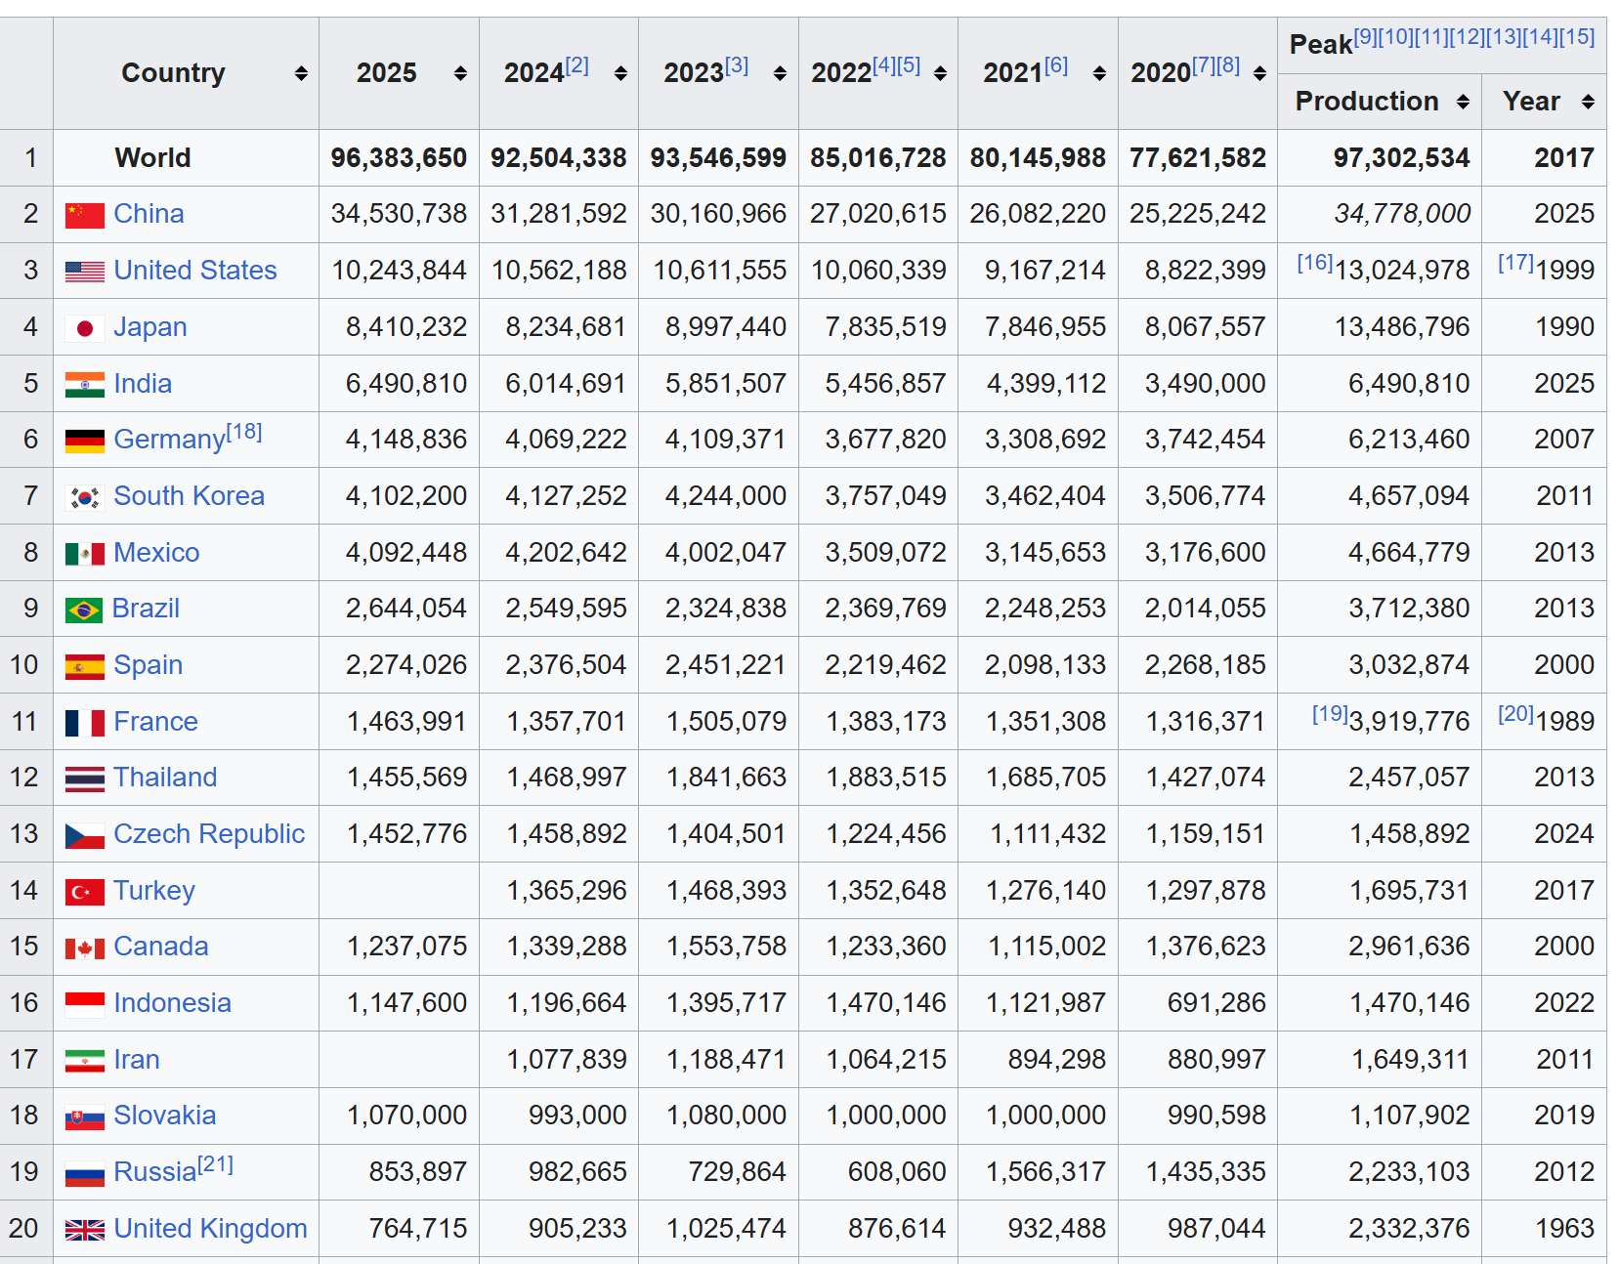Open the Mexico country link
This screenshot has width=1619, height=1264.
coord(156,553)
